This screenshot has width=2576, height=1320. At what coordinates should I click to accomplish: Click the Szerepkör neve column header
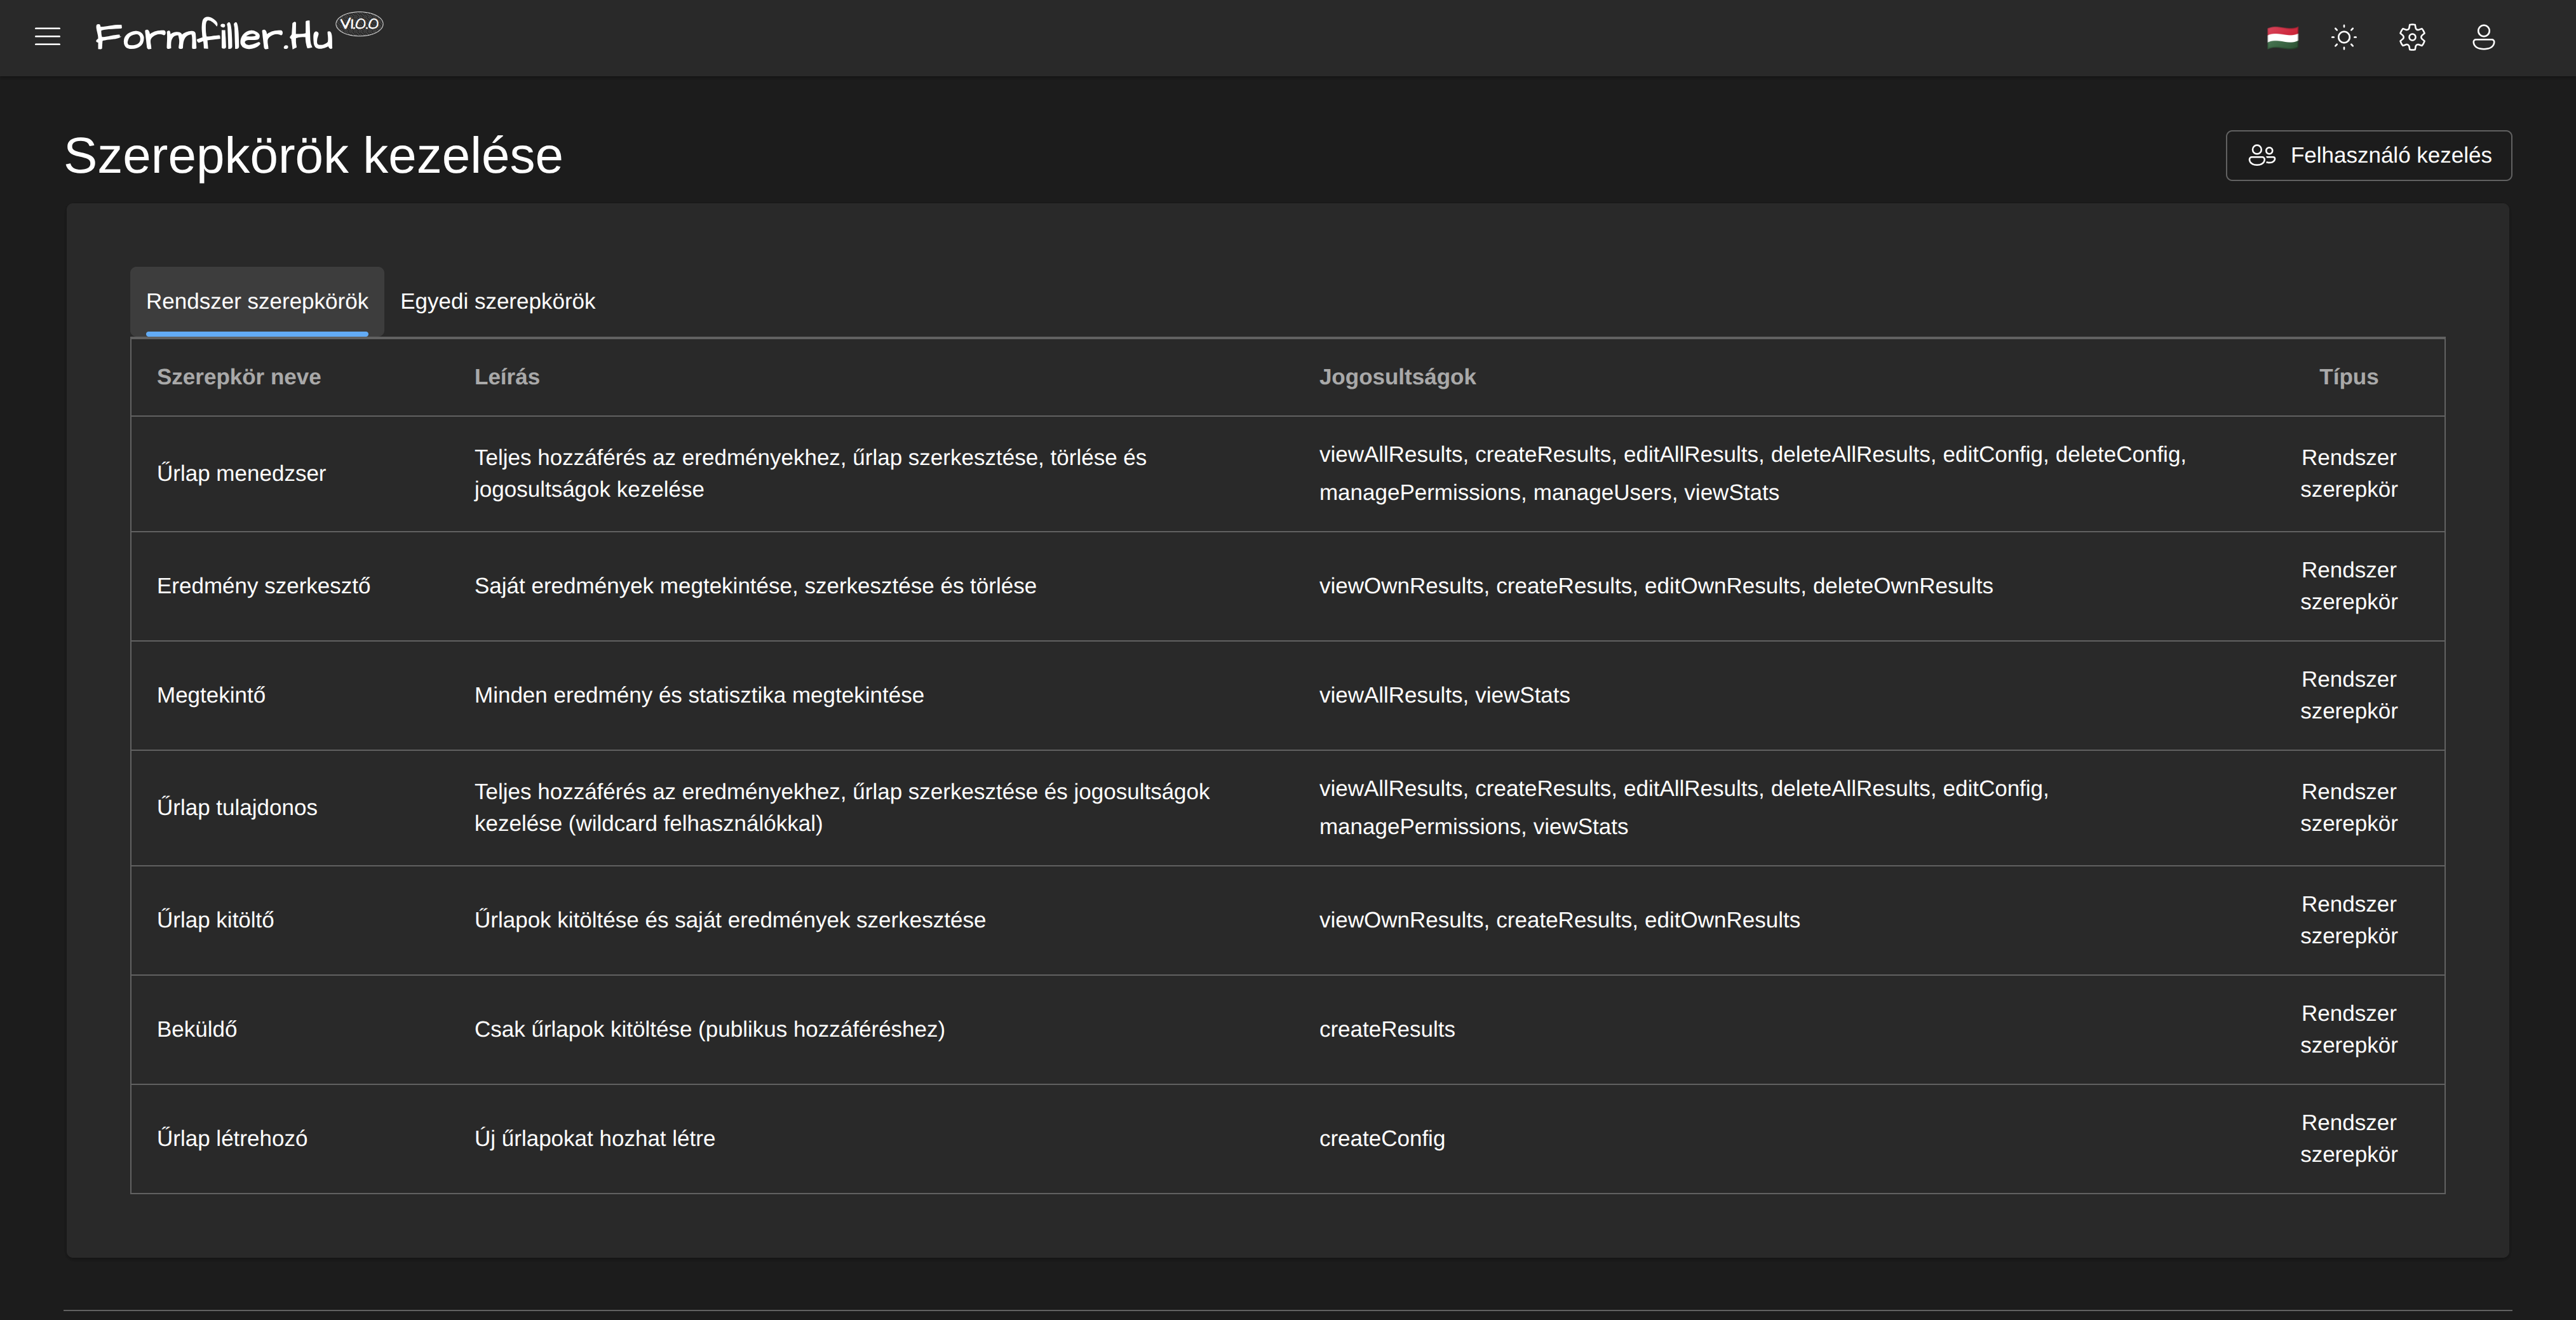pos(238,377)
